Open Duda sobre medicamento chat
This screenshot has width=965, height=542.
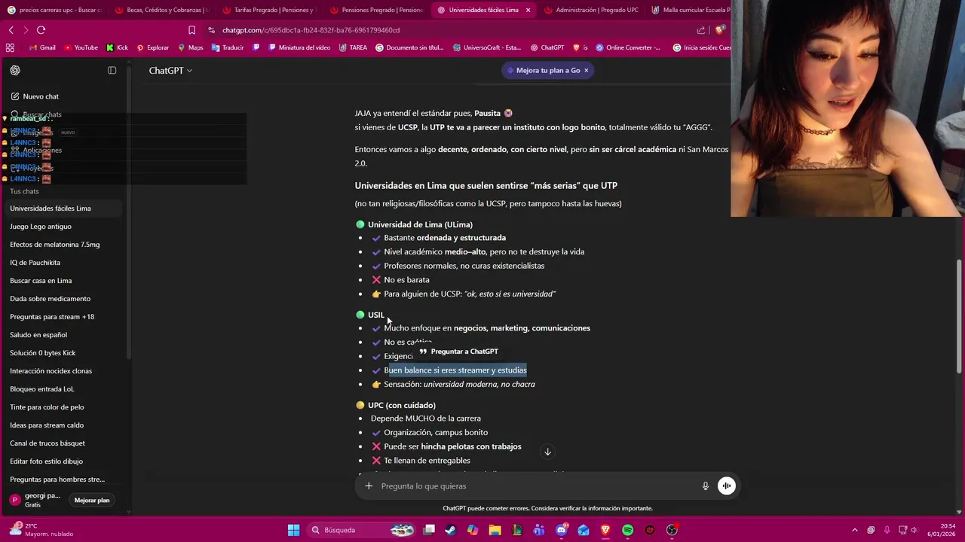51,299
